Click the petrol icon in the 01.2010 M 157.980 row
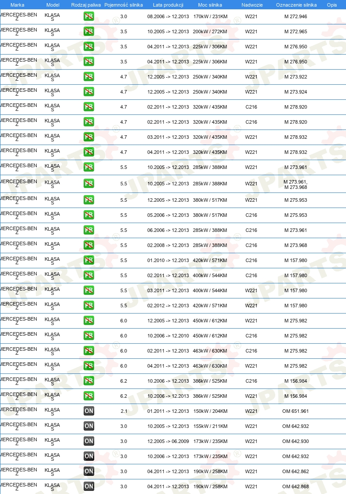This screenshot has height=494, width=346. [x=89, y=260]
